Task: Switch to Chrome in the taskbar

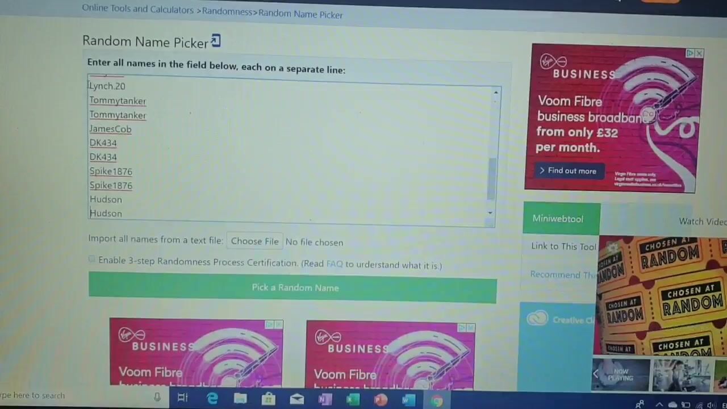Action: tap(436, 402)
